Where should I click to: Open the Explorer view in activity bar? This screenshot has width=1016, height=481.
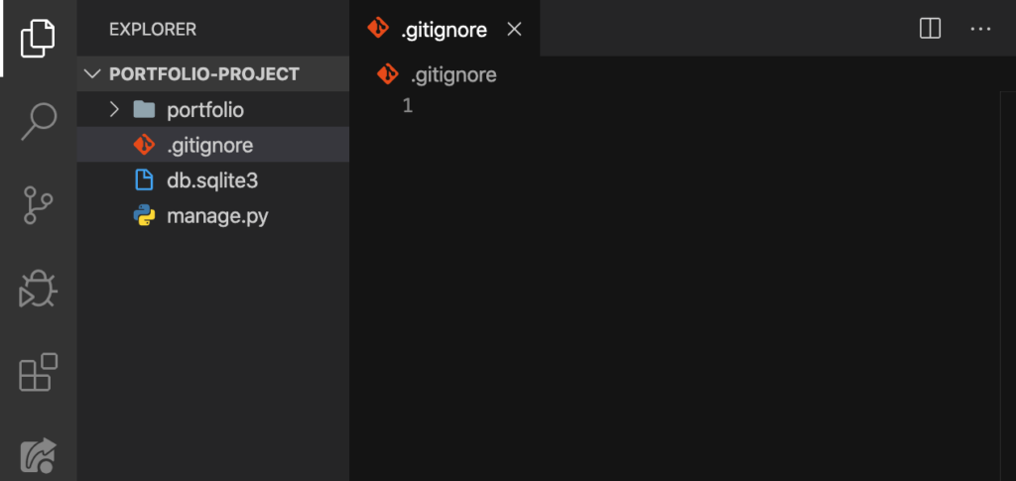(x=38, y=39)
